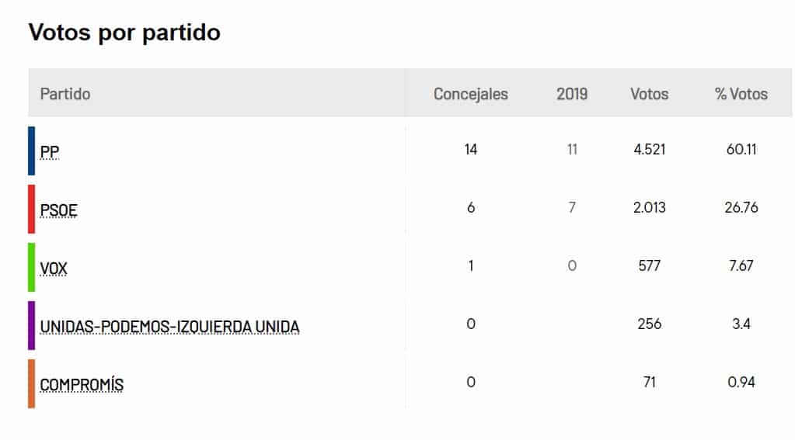The image size is (795, 440).
Task: Click the blue PP color bar
Action: click(x=32, y=151)
